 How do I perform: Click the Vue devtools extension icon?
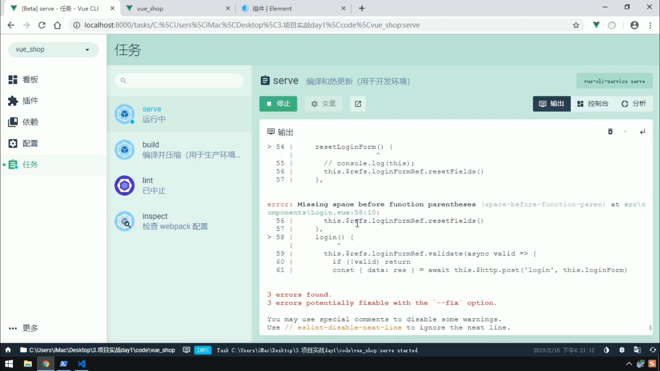(x=596, y=25)
